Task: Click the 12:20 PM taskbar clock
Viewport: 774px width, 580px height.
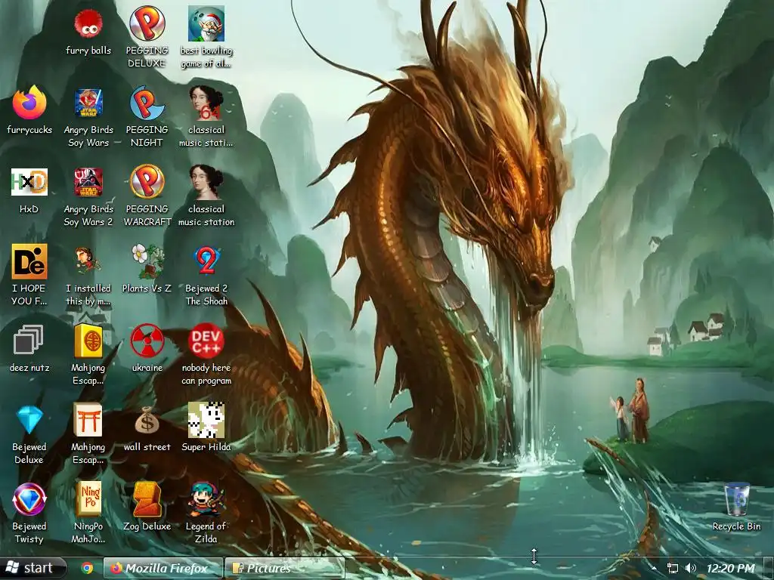Action: pos(731,568)
